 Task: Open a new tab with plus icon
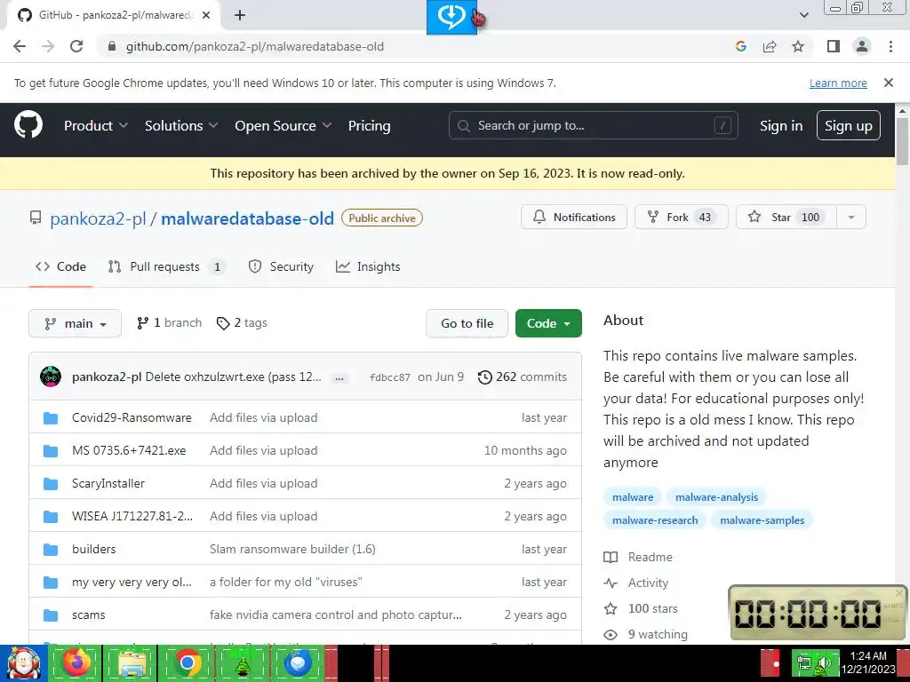point(240,15)
